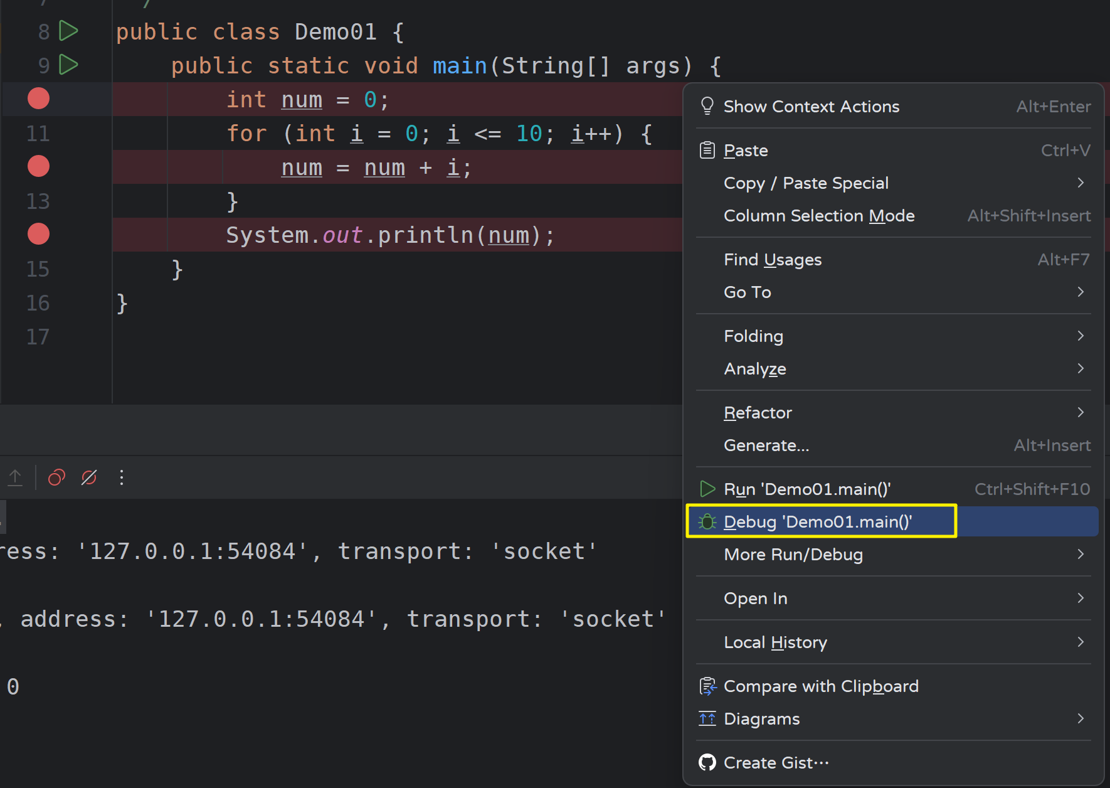1110x788 pixels.
Task: Click line number 15 in the gutter
Action: click(x=38, y=269)
